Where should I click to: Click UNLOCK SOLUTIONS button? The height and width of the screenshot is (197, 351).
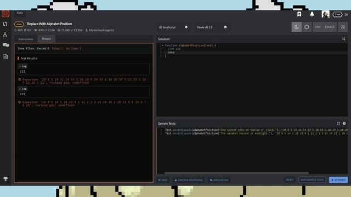[189, 180]
